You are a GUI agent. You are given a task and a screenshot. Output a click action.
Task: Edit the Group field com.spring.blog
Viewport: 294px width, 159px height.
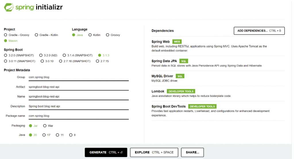pyautogui.click(x=79, y=77)
